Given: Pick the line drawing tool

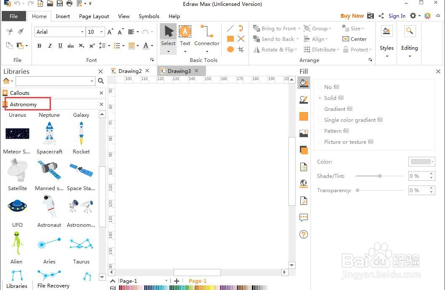Looking at the screenshot, I should (x=230, y=28).
